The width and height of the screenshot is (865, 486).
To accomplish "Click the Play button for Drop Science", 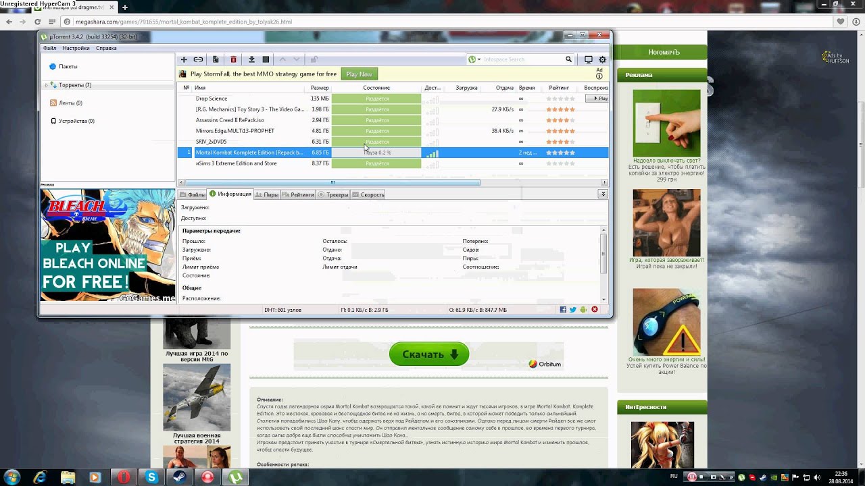I will pos(597,99).
